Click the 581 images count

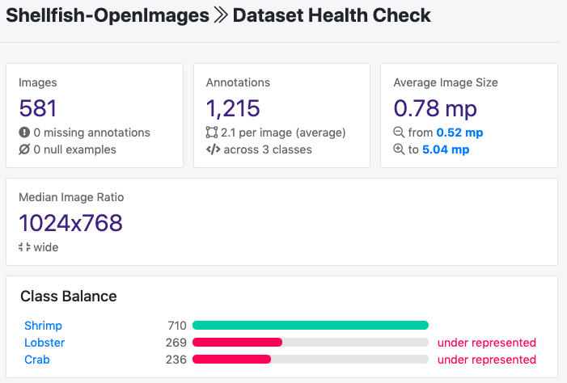[38, 108]
